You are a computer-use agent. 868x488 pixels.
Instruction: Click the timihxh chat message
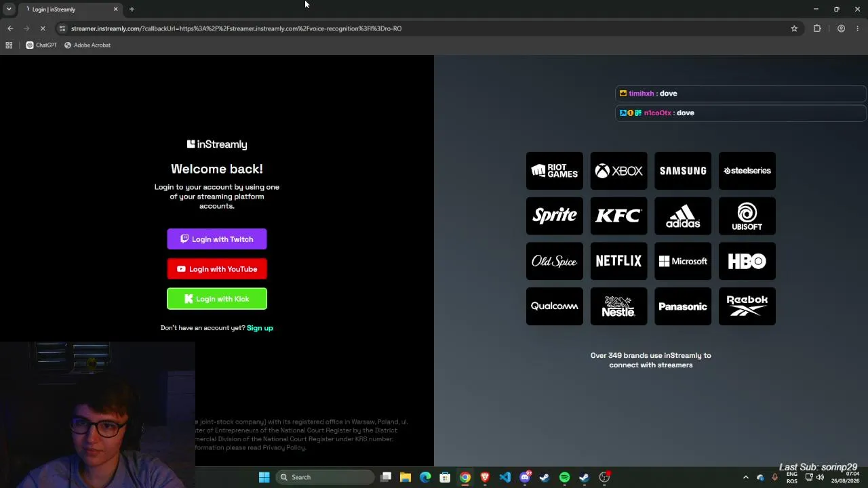point(741,94)
